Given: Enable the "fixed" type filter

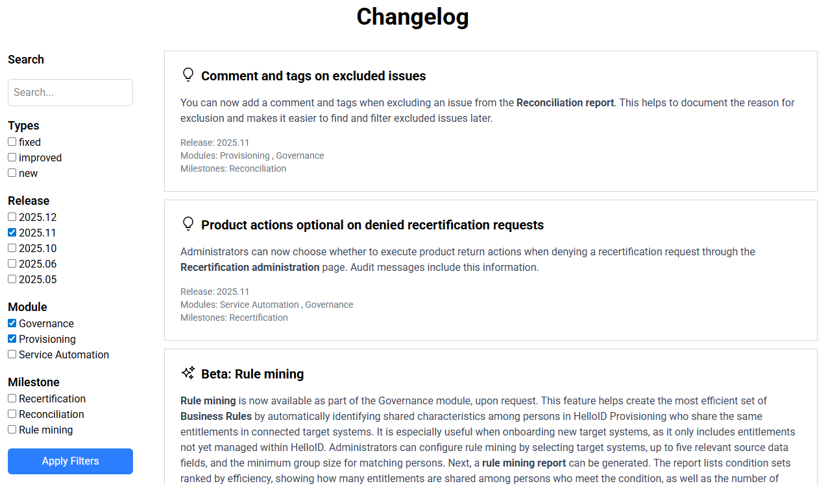Looking at the screenshot, I should click(12, 141).
